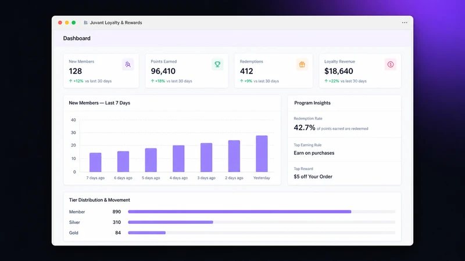Click the Redemptions value 412
This screenshot has height=261, width=465.
246,71
